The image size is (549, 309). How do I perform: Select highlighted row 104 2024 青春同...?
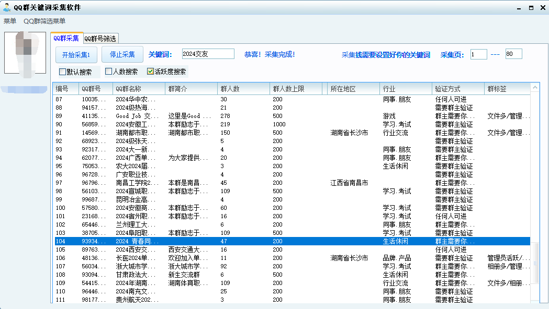point(293,241)
